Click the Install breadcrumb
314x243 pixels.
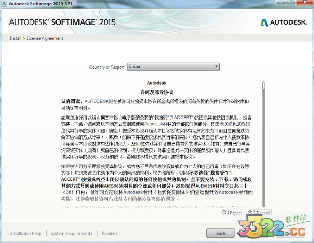15,38
